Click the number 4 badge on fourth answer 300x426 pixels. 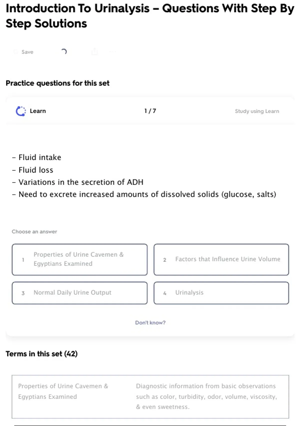164,293
